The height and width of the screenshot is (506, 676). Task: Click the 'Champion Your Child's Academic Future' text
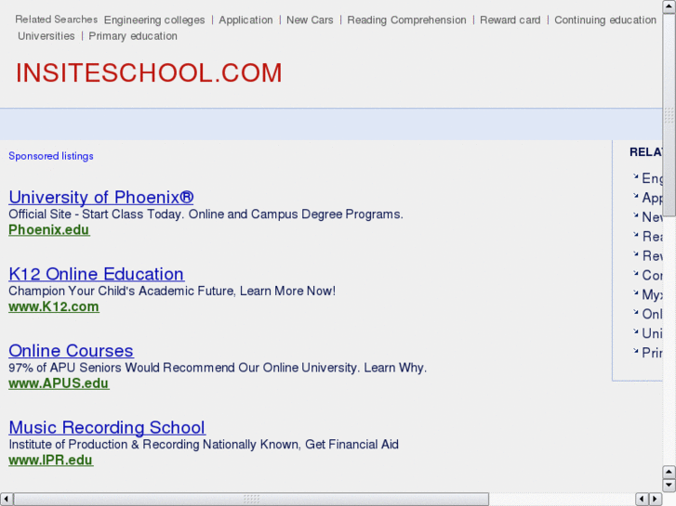pos(172,291)
